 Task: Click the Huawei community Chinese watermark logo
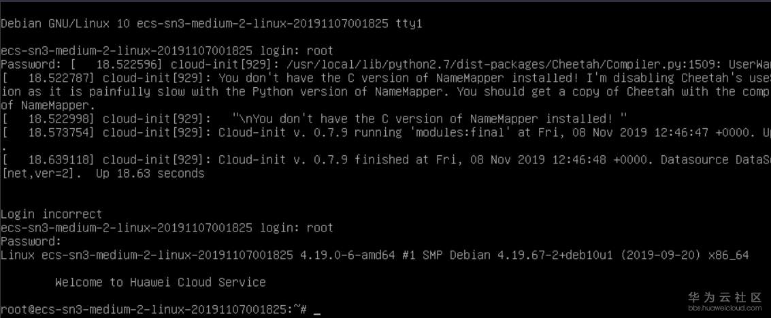(x=723, y=297)
